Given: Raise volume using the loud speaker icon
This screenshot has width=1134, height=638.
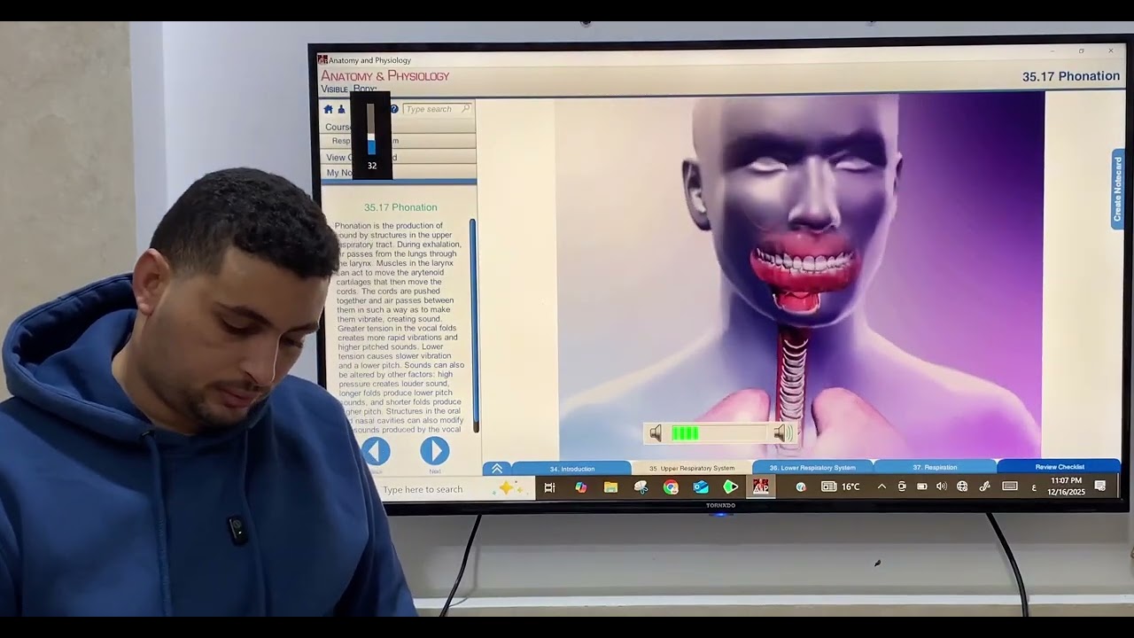Looking at the screenshot, I should pos(783,432).
